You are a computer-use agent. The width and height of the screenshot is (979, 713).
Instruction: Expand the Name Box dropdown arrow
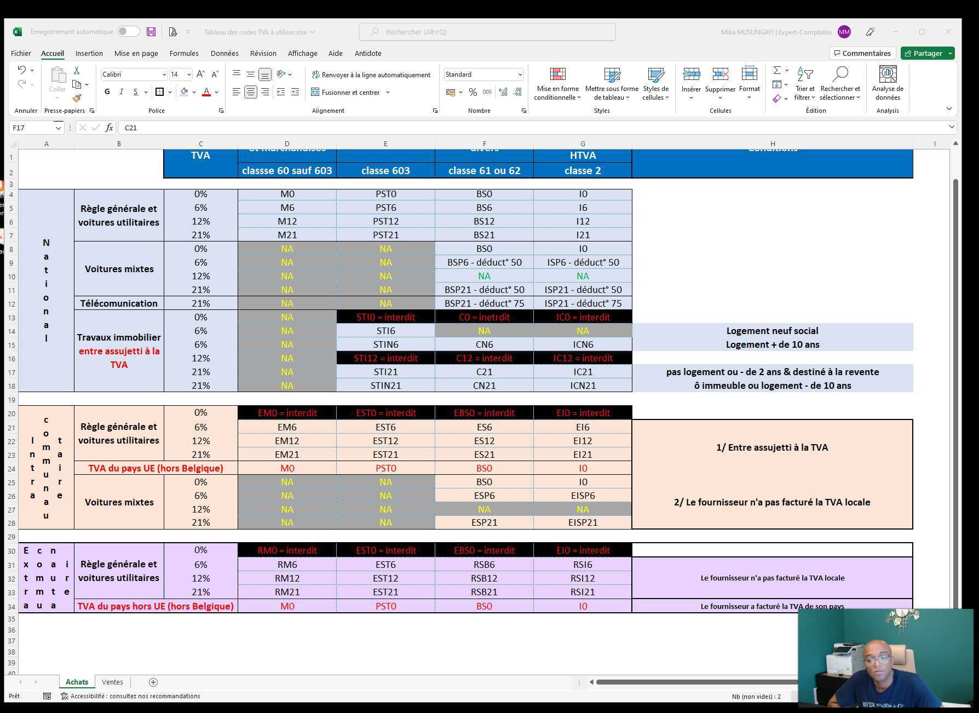(x=58, y=128)
